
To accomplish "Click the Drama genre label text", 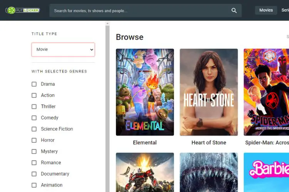I will 48,84.
